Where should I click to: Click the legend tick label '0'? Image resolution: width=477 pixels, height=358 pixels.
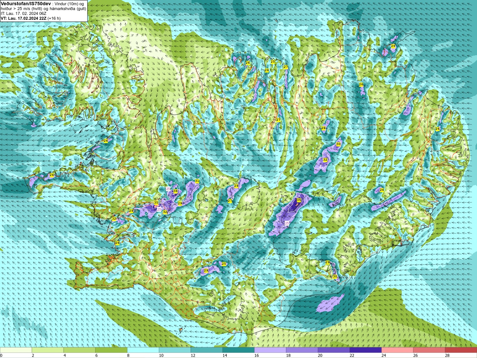coord(1,356)
